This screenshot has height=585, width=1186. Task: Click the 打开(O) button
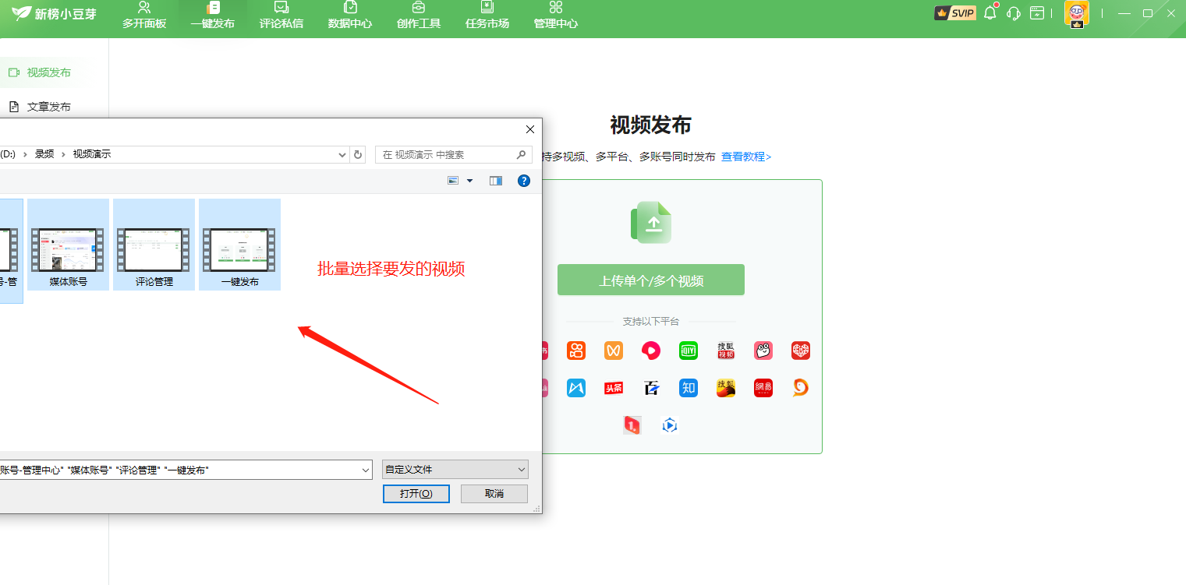tap(416, 494)
